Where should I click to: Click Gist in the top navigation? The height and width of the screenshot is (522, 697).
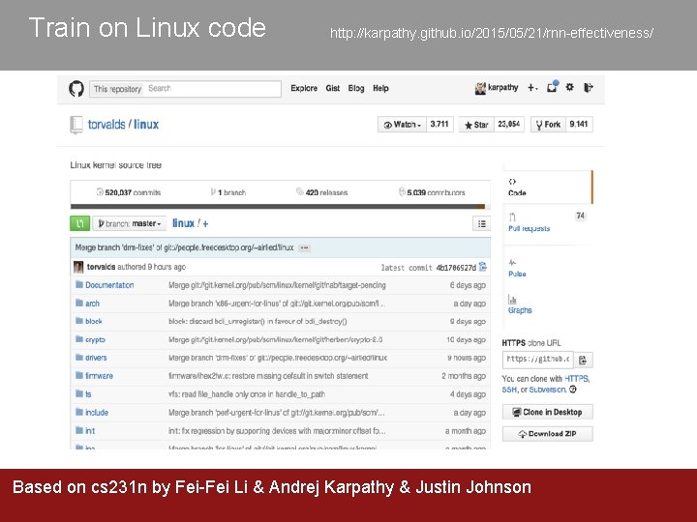332,88
